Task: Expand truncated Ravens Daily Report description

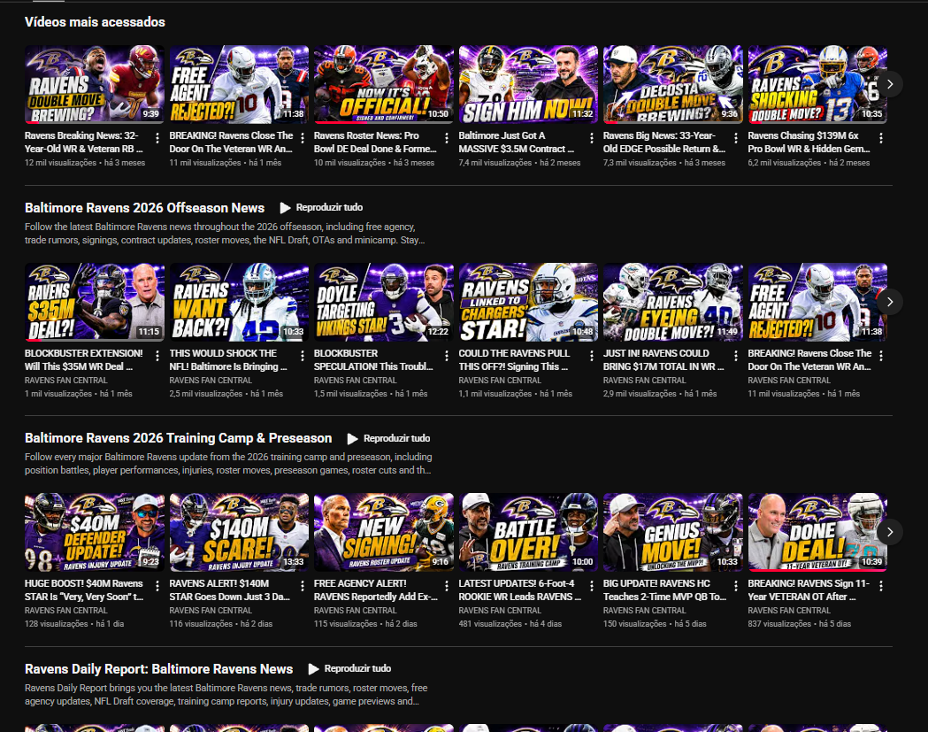Action: point(226,694)
